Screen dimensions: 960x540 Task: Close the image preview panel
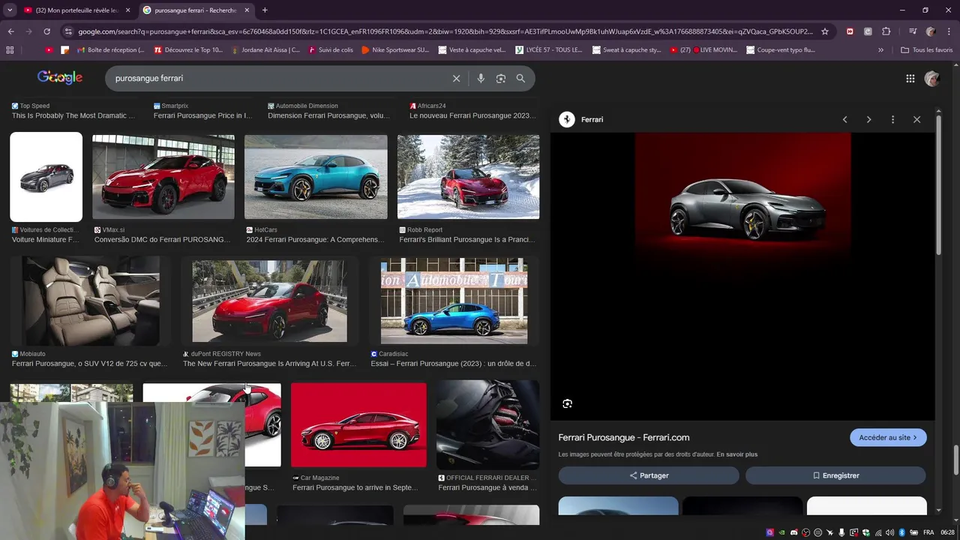point(916,119)
